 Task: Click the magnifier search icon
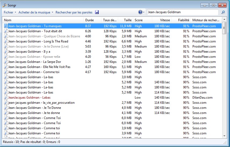[x=223, y=12]
